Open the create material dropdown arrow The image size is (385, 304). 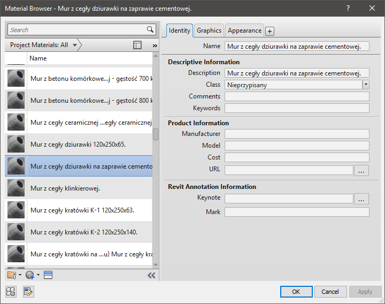tap(38, 275)
